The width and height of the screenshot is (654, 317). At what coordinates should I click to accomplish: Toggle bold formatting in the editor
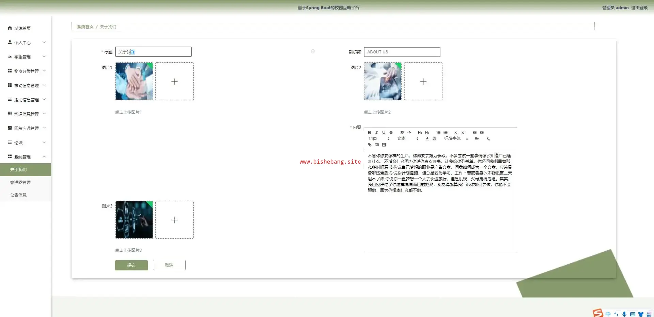pos(369,133)
